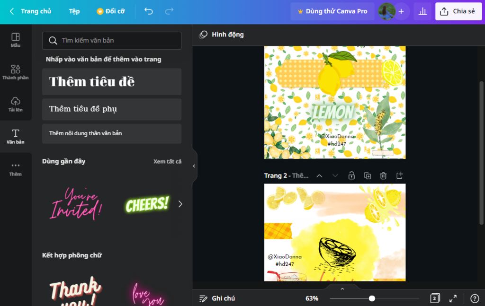Collapse the side panel with arrow handle
Viewport: 485px width, 306px height.
pyautogui.click(x=194, y=166)
